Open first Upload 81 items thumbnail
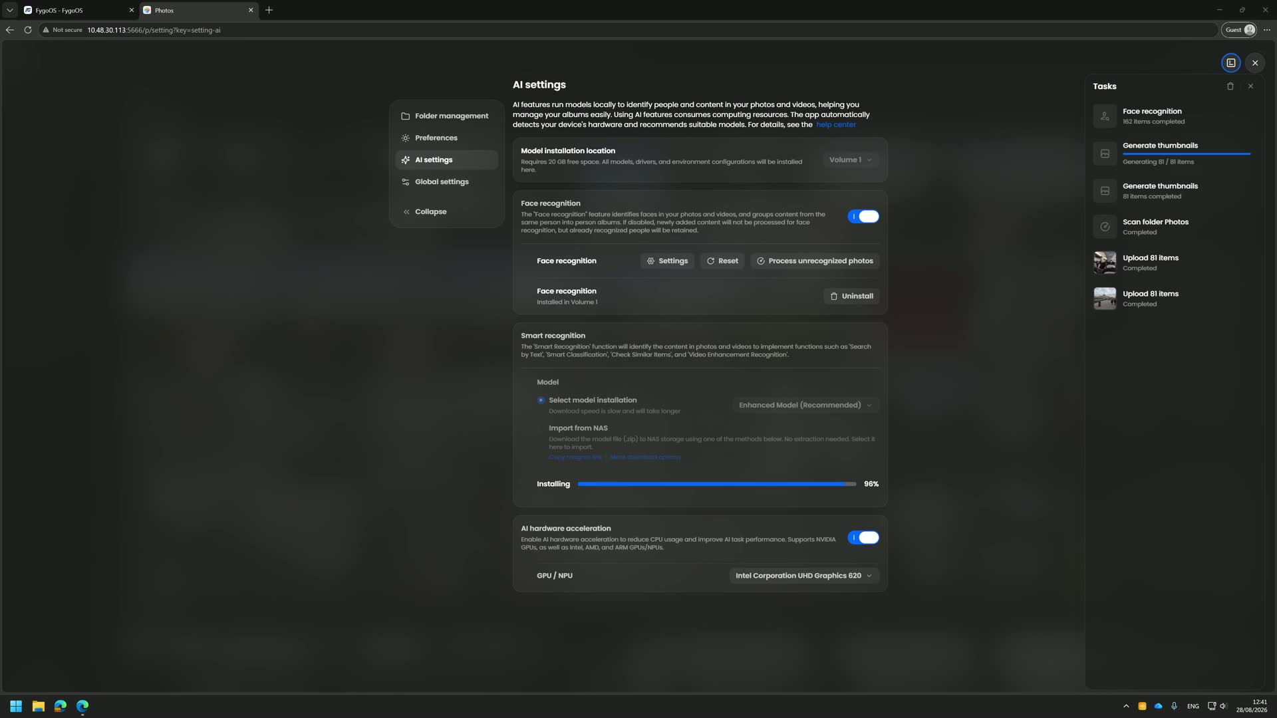1277x718 pixels. pyautogui.click(x=1105, y=263)
